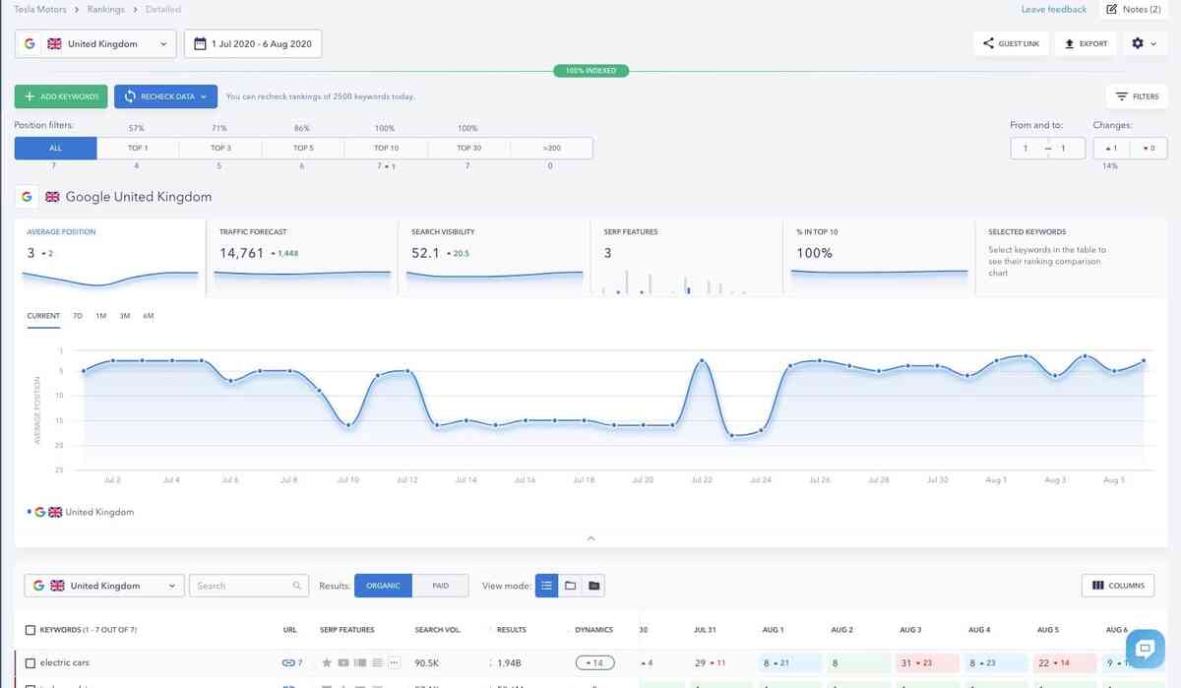
Task: Click URL link icon for electric cars
Action: [288, 663]
